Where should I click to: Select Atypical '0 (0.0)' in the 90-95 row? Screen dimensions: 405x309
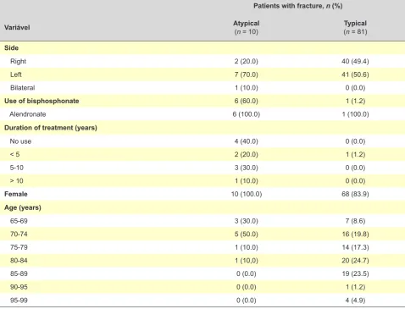[247, 287]
